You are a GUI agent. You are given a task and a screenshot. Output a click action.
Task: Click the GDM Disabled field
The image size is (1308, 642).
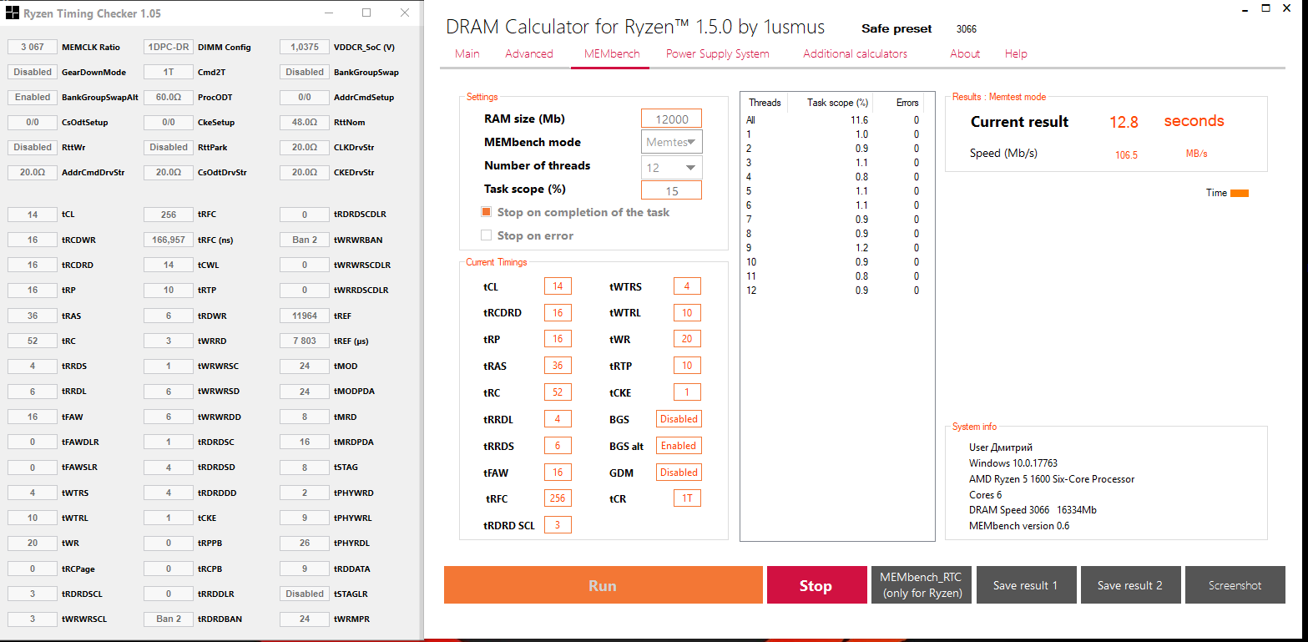click(679, 473)
